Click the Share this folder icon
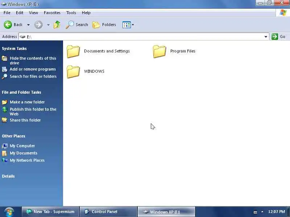 5,120
